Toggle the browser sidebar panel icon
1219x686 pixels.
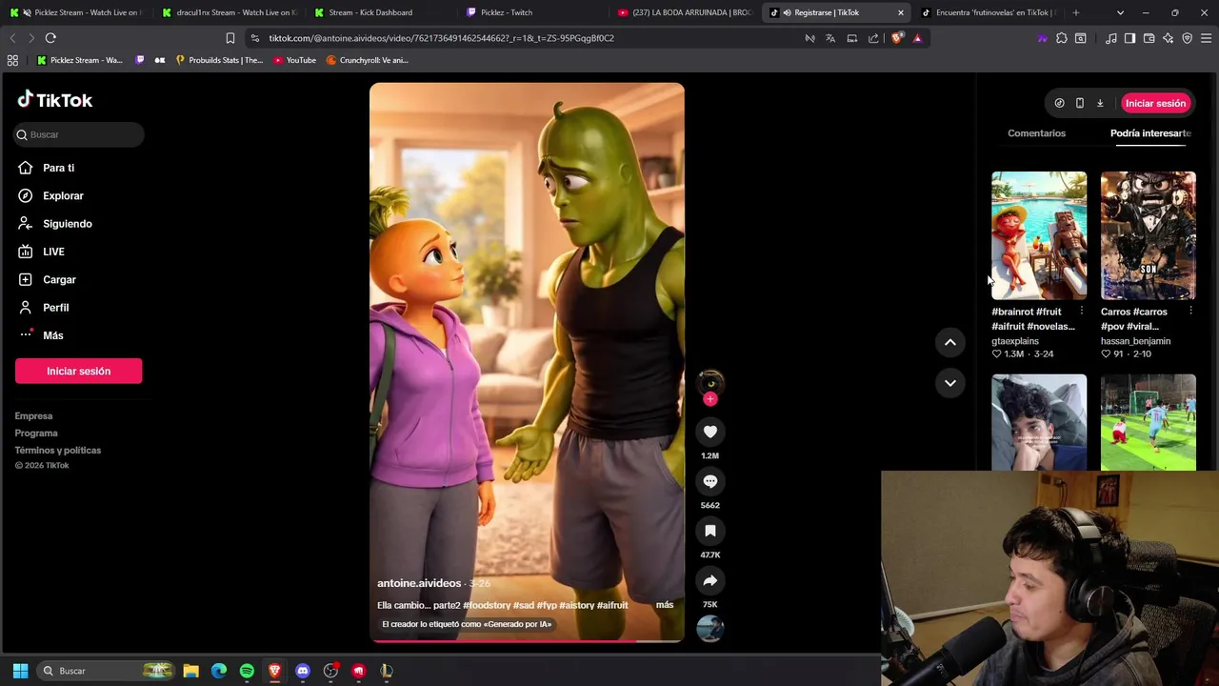coord(1129,38)
